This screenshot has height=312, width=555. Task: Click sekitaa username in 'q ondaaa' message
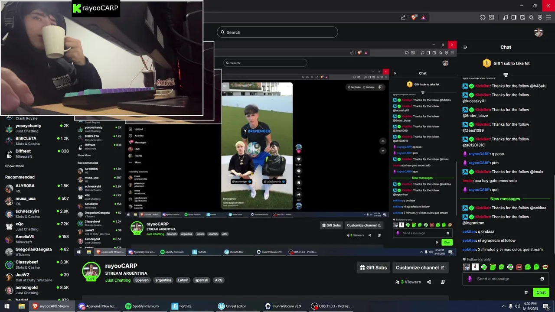tap(469, 231)
